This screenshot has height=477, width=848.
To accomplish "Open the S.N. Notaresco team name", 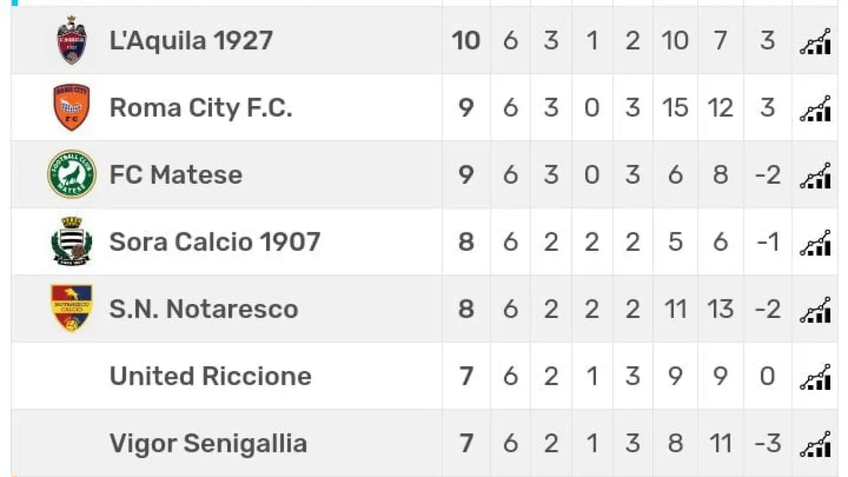I will click(204, 309).
